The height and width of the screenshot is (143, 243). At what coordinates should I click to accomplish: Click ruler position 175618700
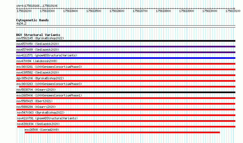point(140,11)
